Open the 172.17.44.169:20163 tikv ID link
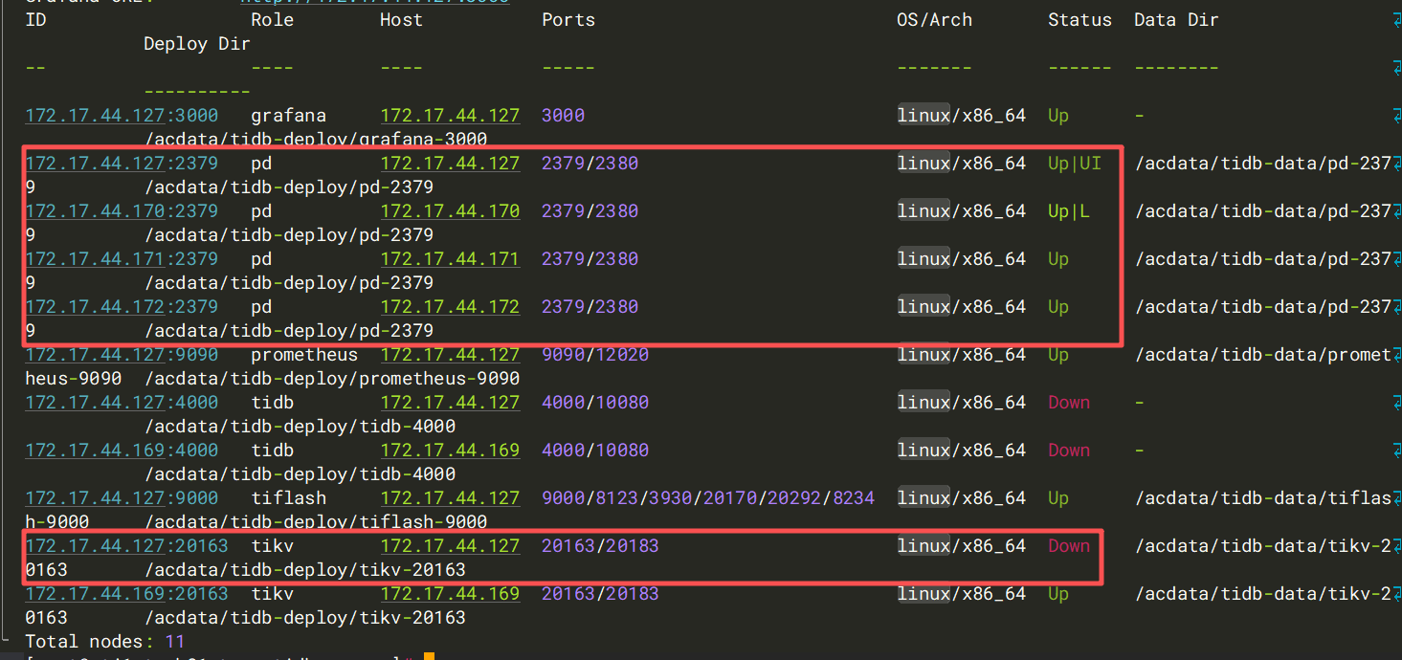 click(126, 594)
